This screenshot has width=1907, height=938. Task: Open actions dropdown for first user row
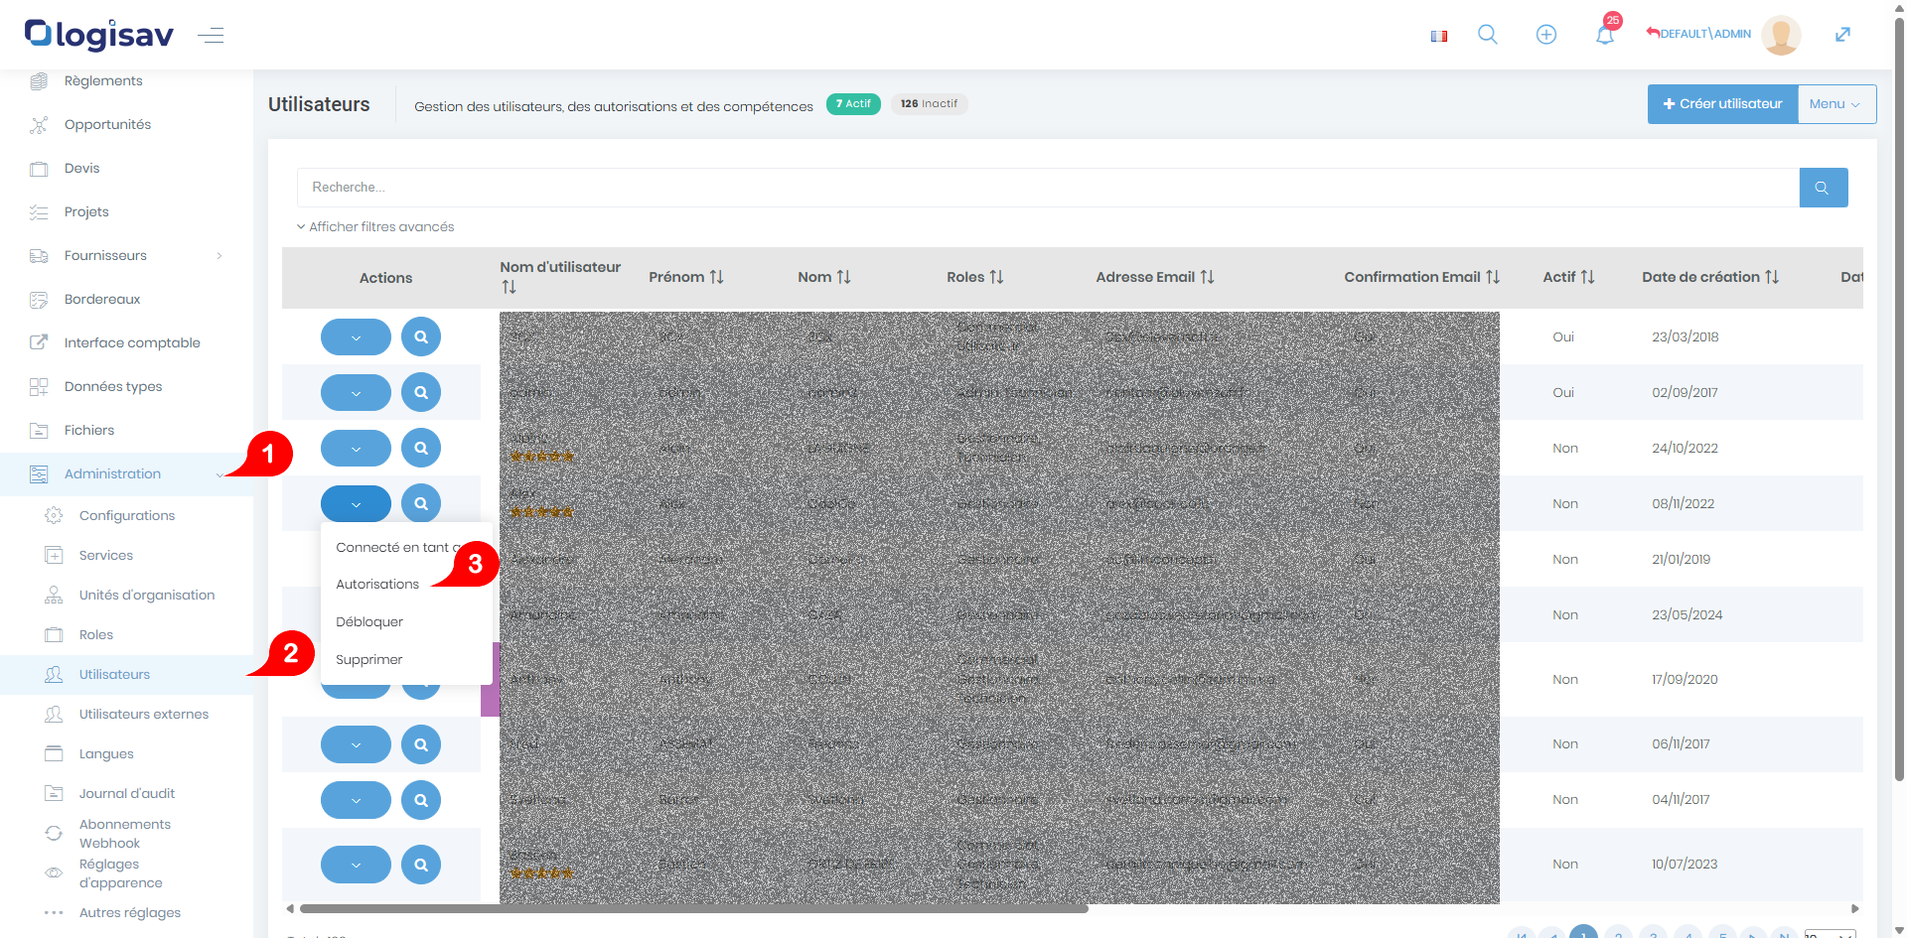(356, 337)
